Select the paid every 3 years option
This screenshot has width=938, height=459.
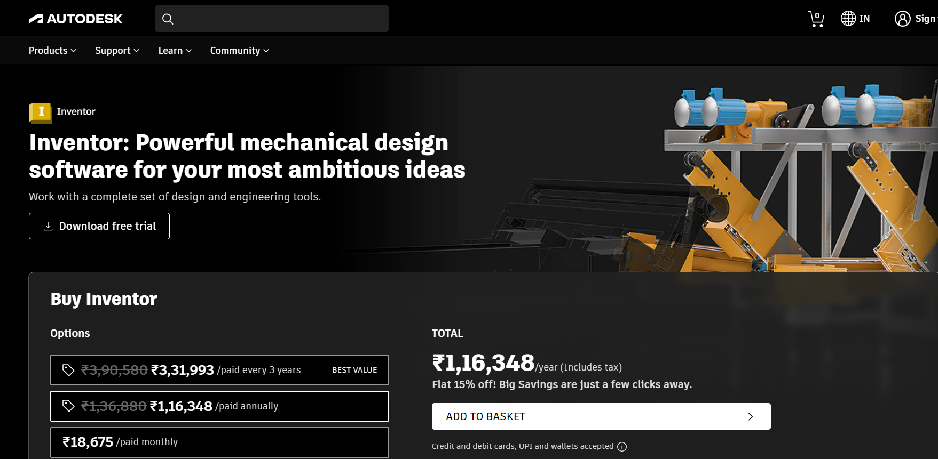(219, 370)
